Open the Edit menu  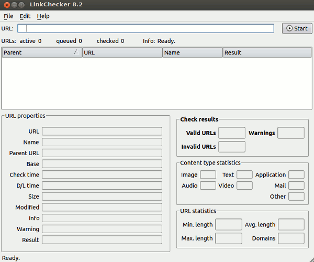(25, 16)
